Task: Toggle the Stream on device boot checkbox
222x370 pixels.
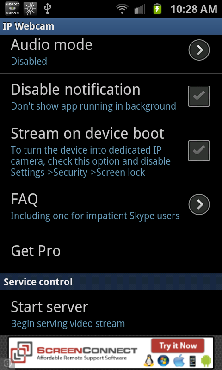Action: [x=199, y=151]
